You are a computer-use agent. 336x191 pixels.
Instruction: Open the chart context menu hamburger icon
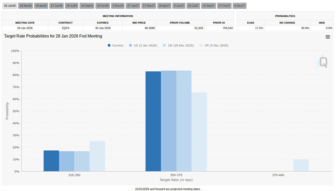point(328,37)
